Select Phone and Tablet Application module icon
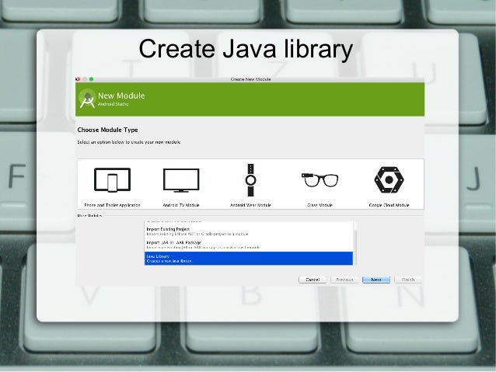496x372 pixels. [x=112, y=180]
